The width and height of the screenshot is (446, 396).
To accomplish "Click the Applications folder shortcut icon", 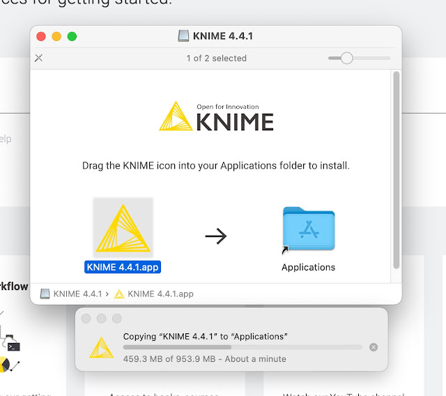I will [309, 229].
